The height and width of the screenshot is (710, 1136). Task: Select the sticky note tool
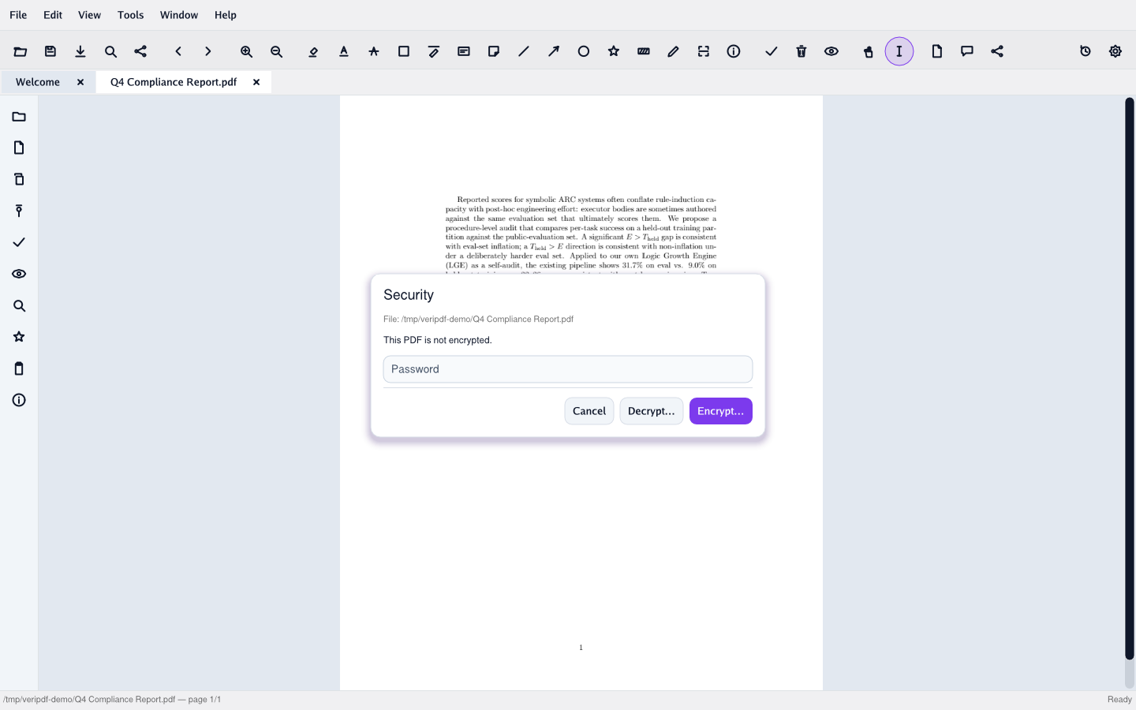coord(494,51)
